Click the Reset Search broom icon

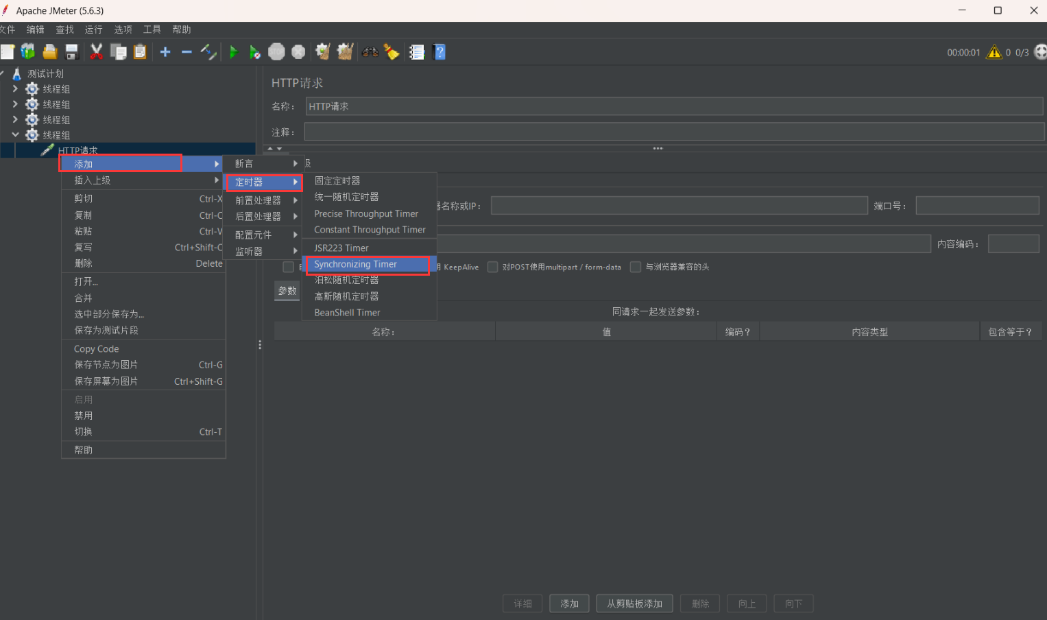tap(392, 51)
